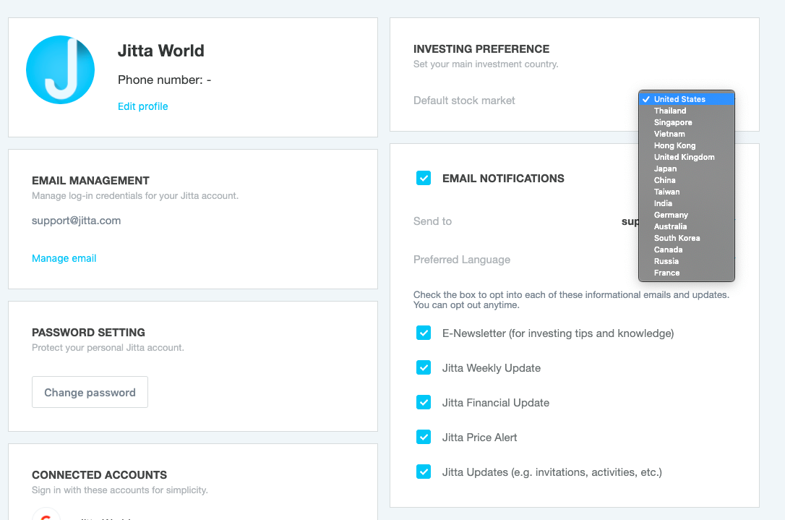
Task: Toggle the Jitta Financial Update checkbox
Action: click(x=424, y=403)
